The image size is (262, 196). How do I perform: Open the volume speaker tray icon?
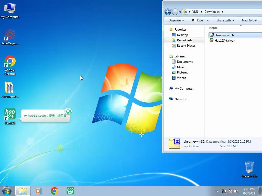[x=236, y=191]
